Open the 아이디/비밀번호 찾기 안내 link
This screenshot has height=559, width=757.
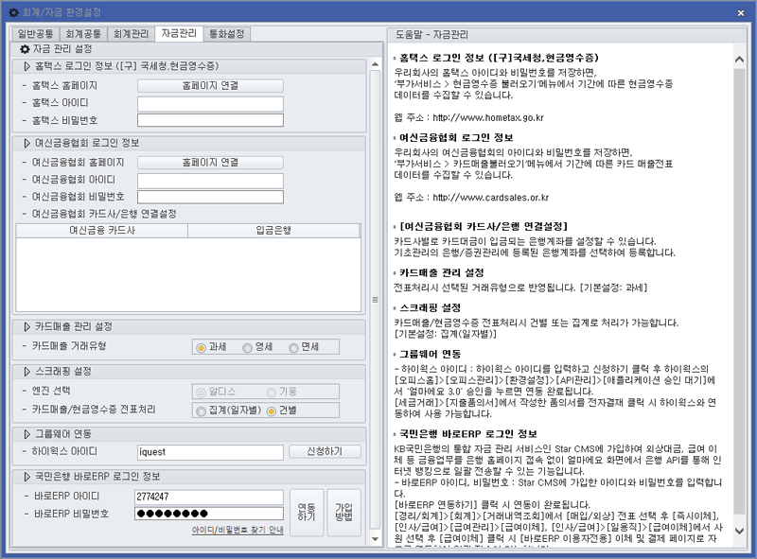(x=238, y=531)
